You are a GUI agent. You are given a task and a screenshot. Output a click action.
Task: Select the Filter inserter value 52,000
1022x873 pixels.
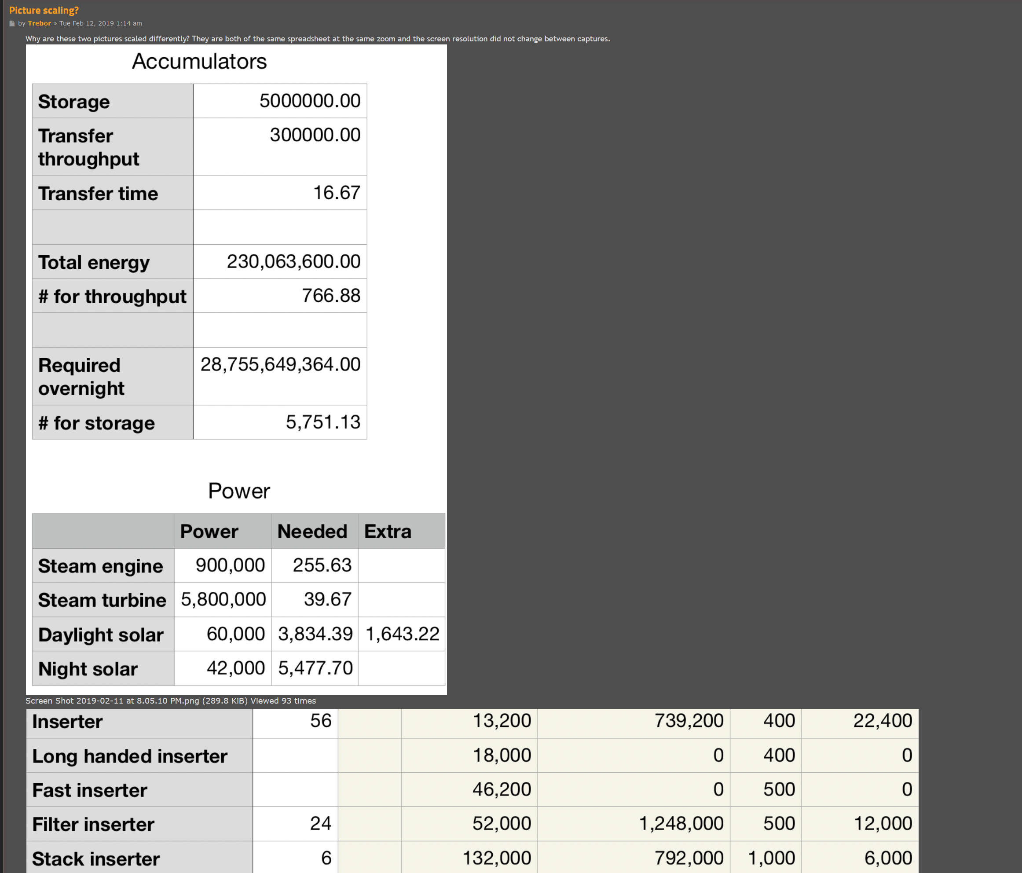tap(502, 823)
